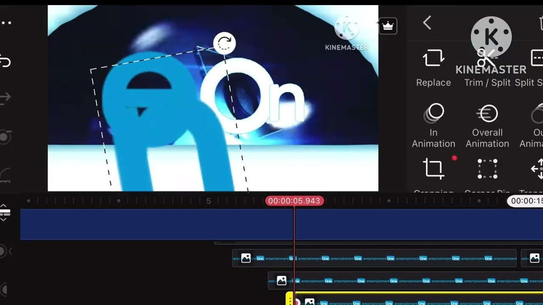Expand the timeline with the up-down arrows icon
543x305 pixels.
point(5,213)
